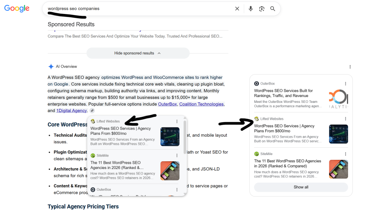
Task: Clear the search query with the X icon
Action: click(237, 8)
